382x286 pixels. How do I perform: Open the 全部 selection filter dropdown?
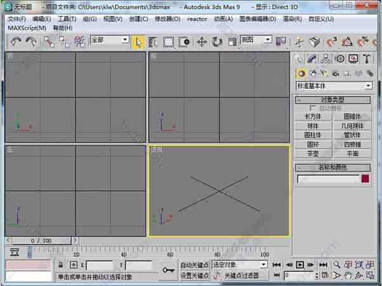[109, 40]
